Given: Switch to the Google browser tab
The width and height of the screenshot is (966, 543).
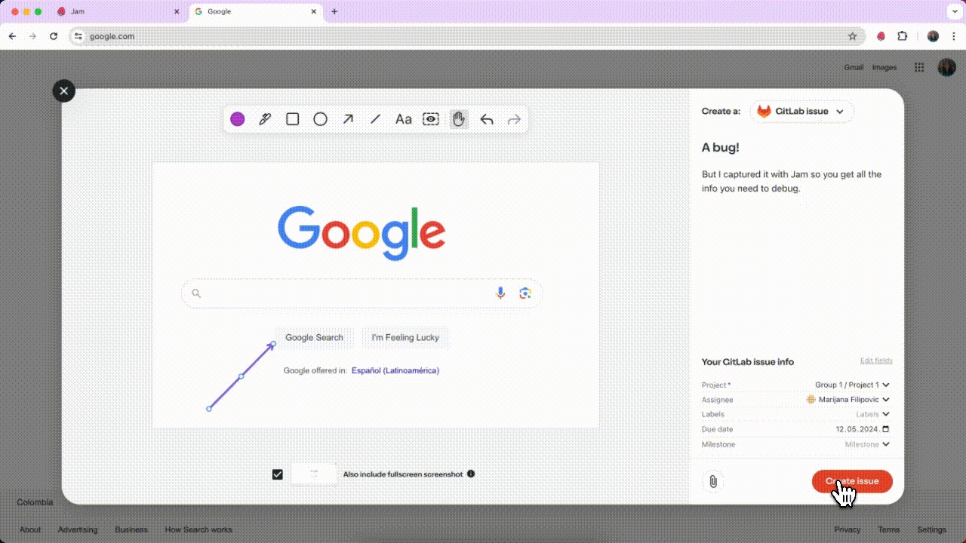Looking at the screenshot, I should click(x=253, y=12).
